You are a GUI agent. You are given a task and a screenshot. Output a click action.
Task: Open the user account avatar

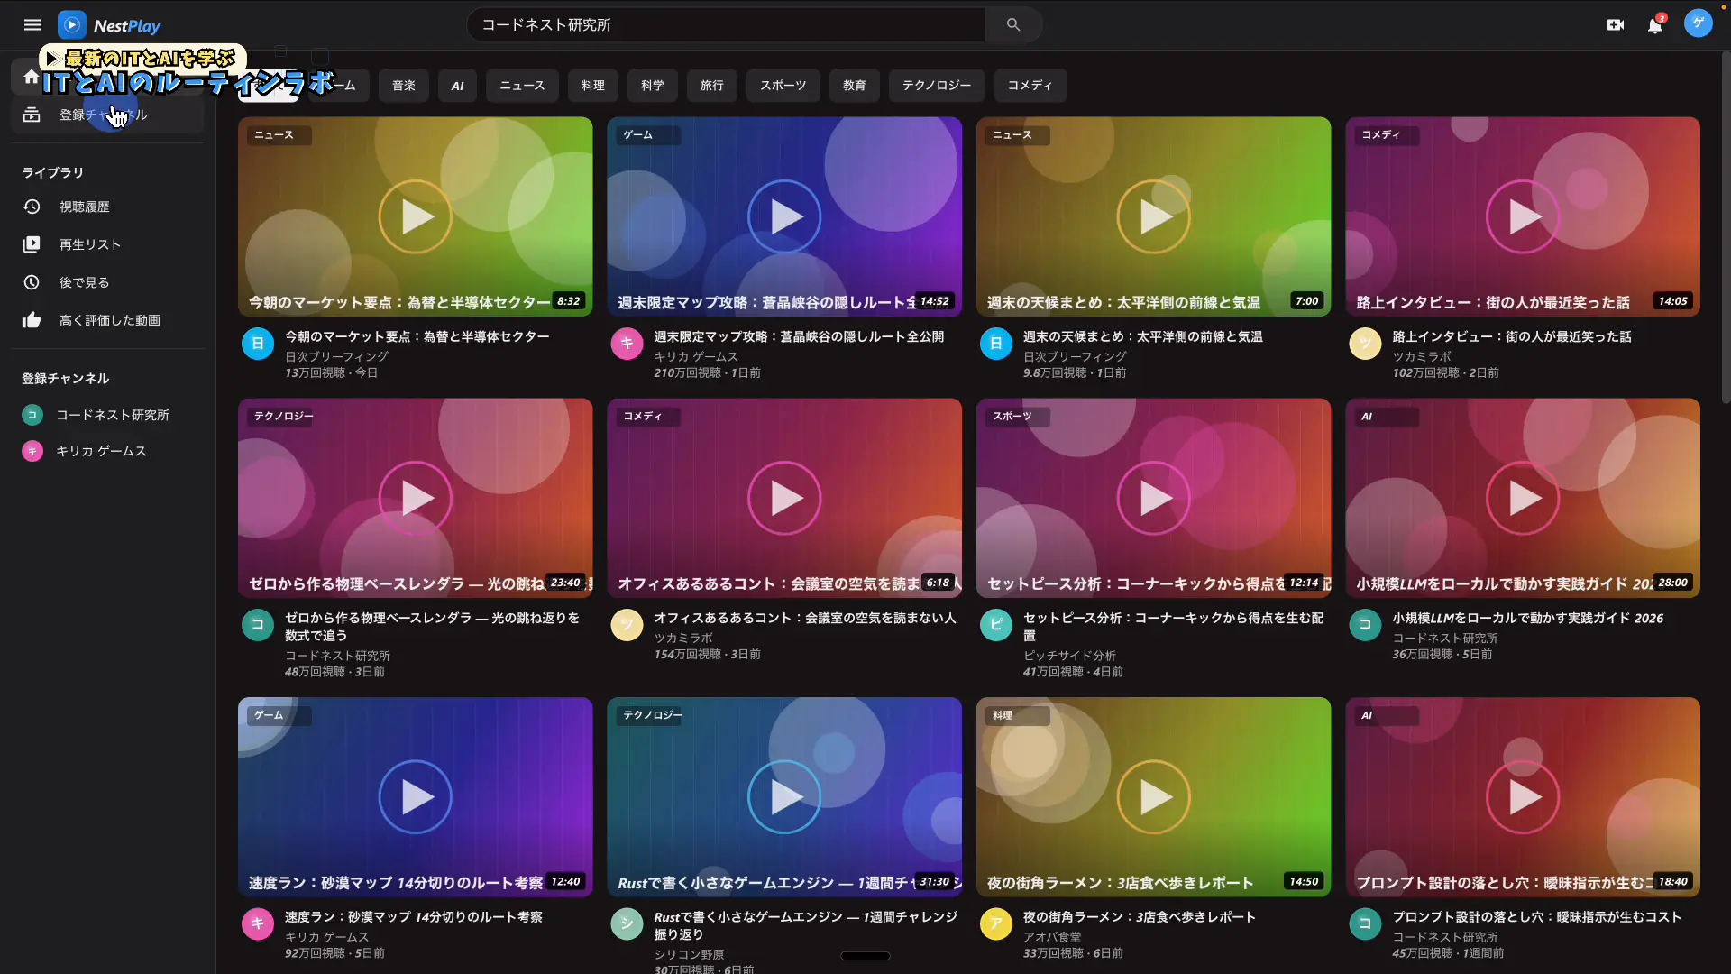click(1699, 23)
